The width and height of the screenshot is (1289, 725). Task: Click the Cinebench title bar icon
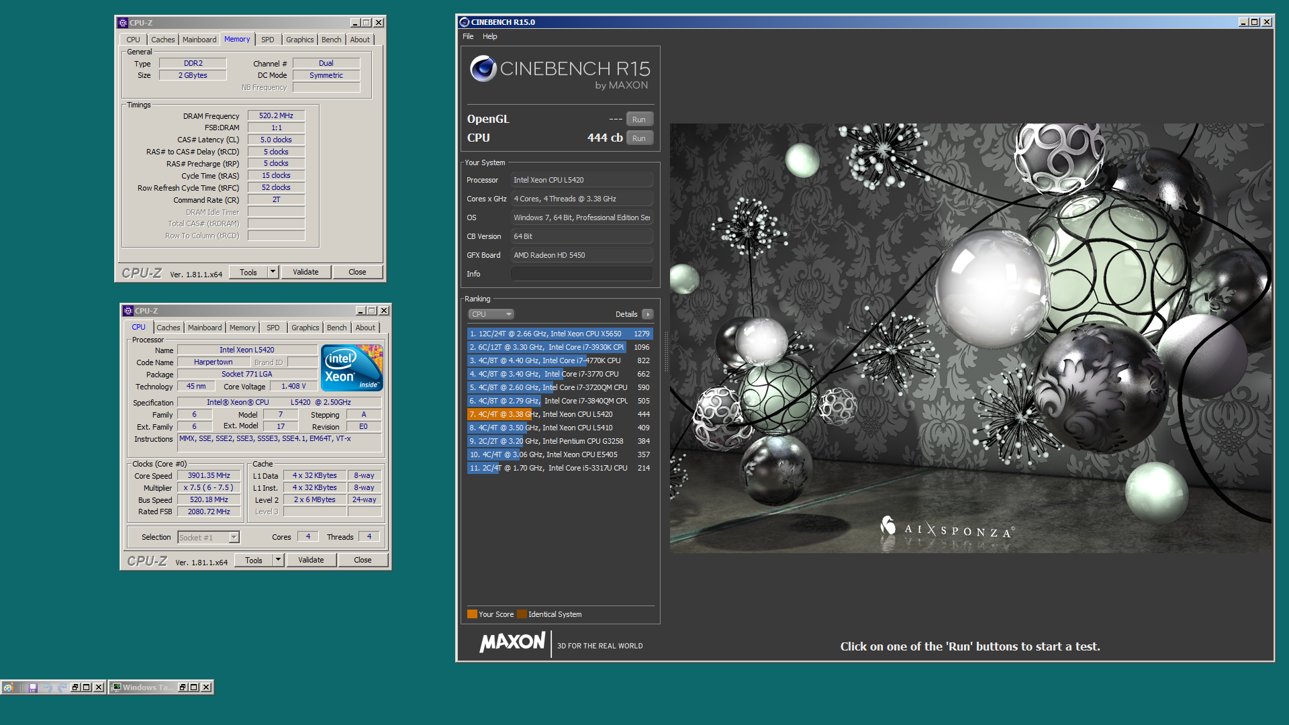click(464, 22)
